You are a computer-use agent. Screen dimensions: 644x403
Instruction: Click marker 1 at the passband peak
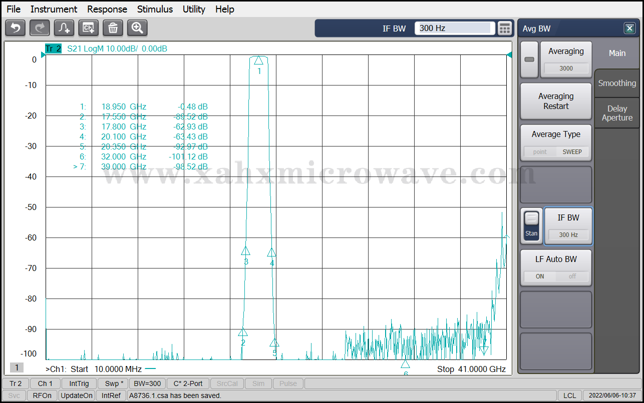click(258, 60)
